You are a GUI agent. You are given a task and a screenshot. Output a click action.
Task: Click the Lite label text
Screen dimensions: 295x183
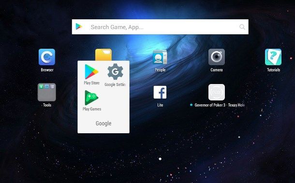pos(160,105)
